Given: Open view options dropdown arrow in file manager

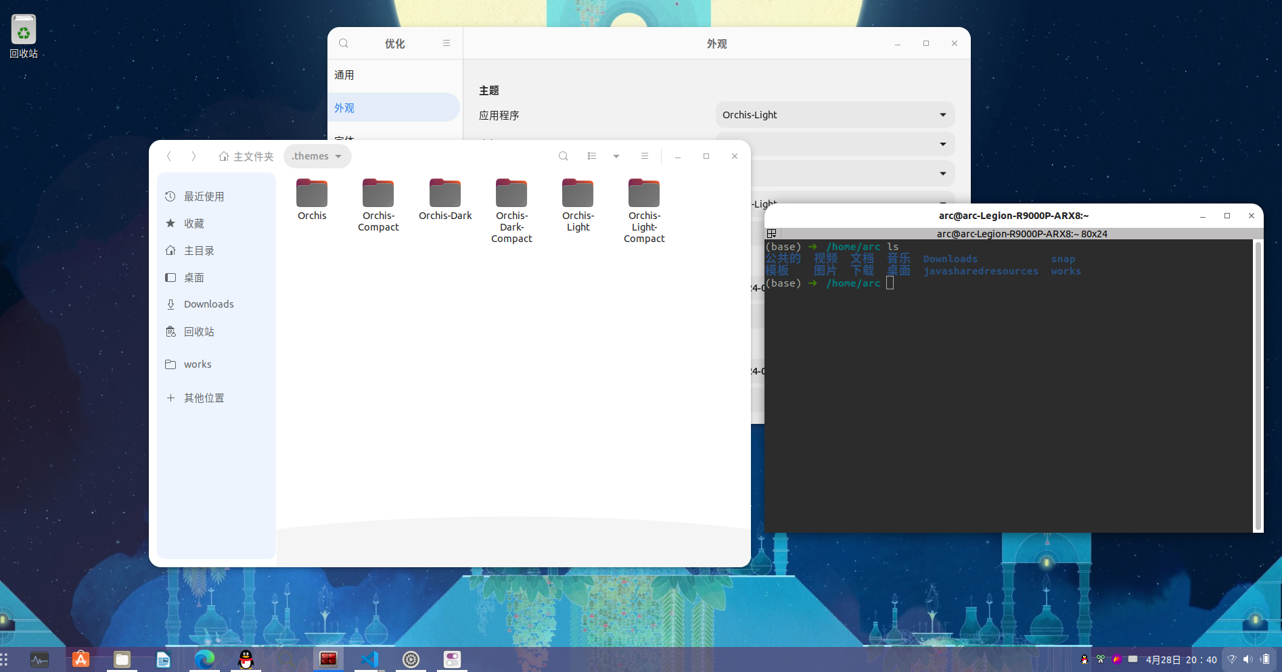Looking at the screenshot, I should 616,156.
